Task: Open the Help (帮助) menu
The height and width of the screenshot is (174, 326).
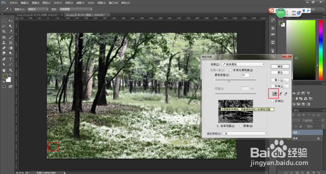Action: point(126,3)
